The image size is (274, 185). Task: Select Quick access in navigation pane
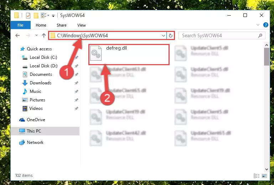point(39,49)
